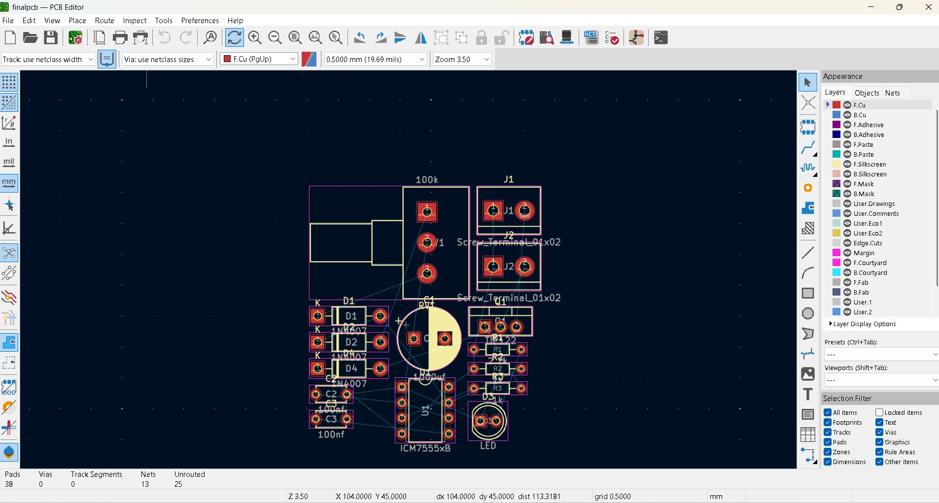Disable the Locked items filter
This screenshot has height=503, width=939.
pos(879,412)
